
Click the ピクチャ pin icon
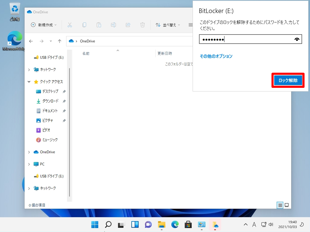click(x=64, y=121)
